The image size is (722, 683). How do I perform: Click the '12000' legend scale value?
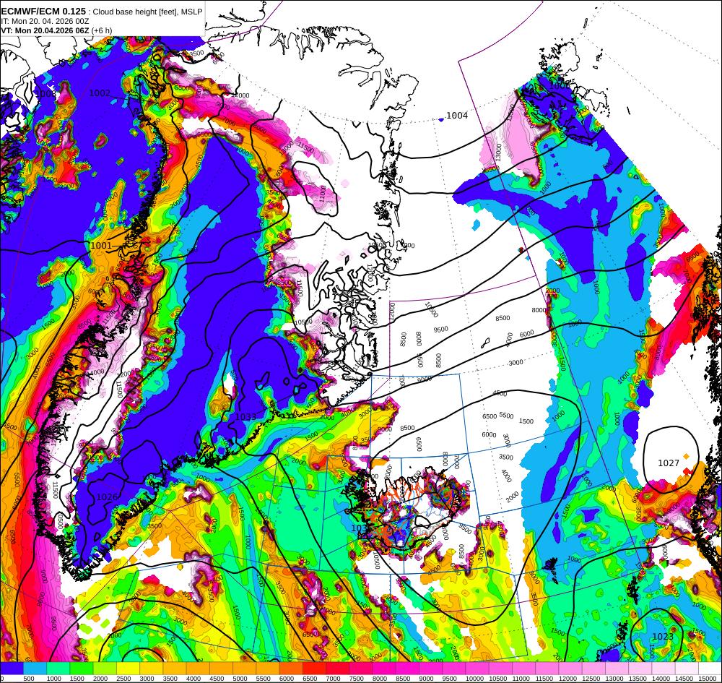click(568, 679)
